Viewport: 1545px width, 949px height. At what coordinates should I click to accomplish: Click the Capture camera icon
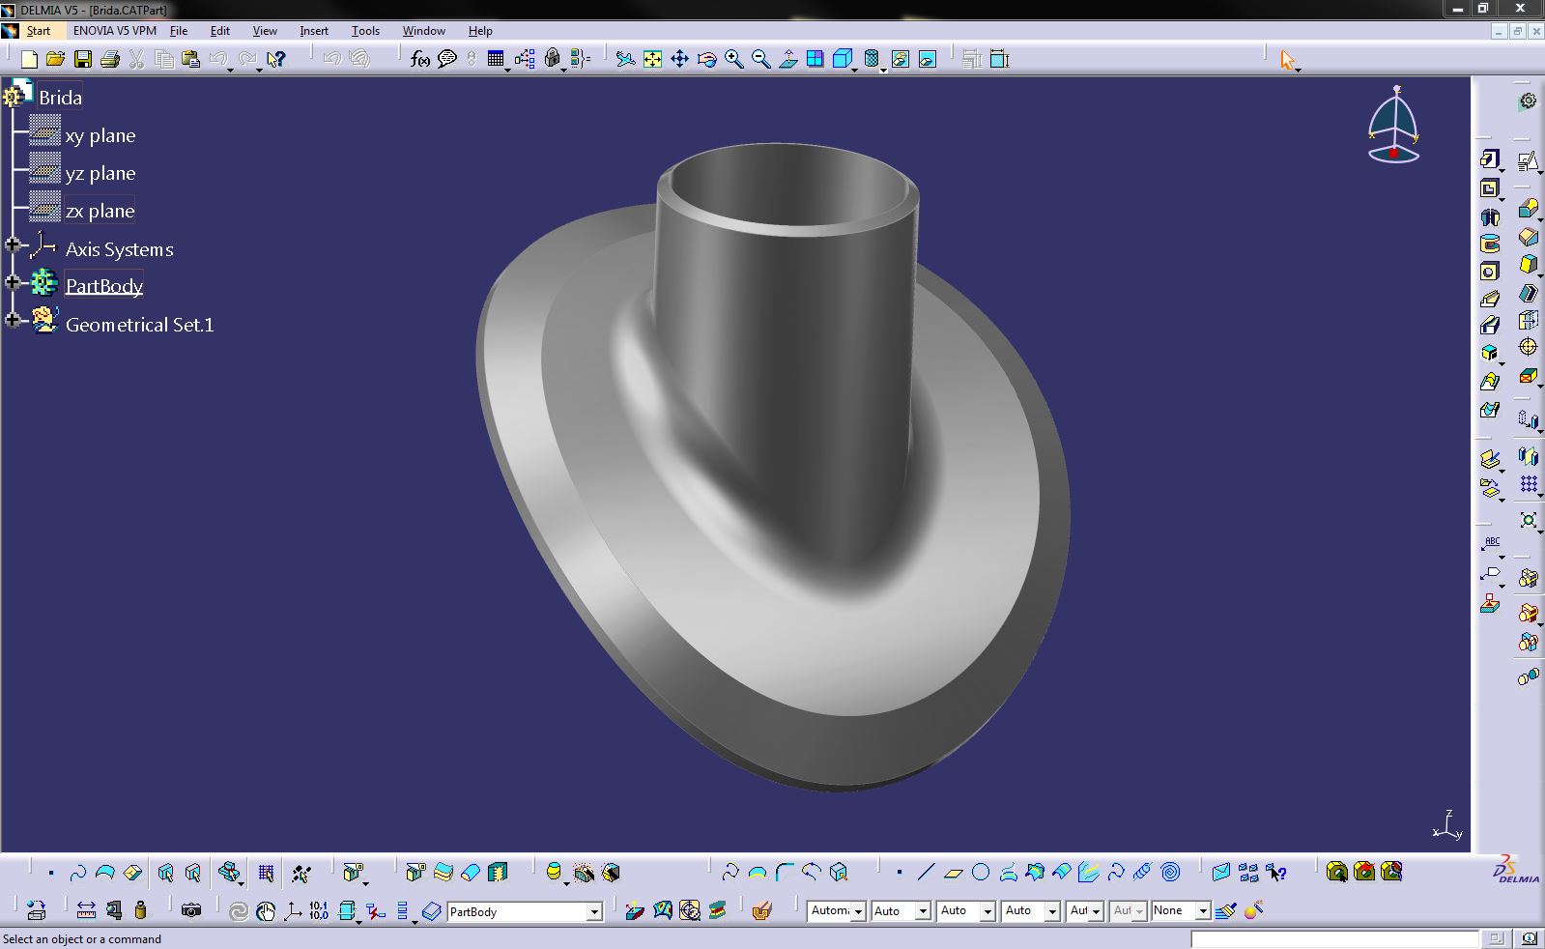[x=191, y=910]
